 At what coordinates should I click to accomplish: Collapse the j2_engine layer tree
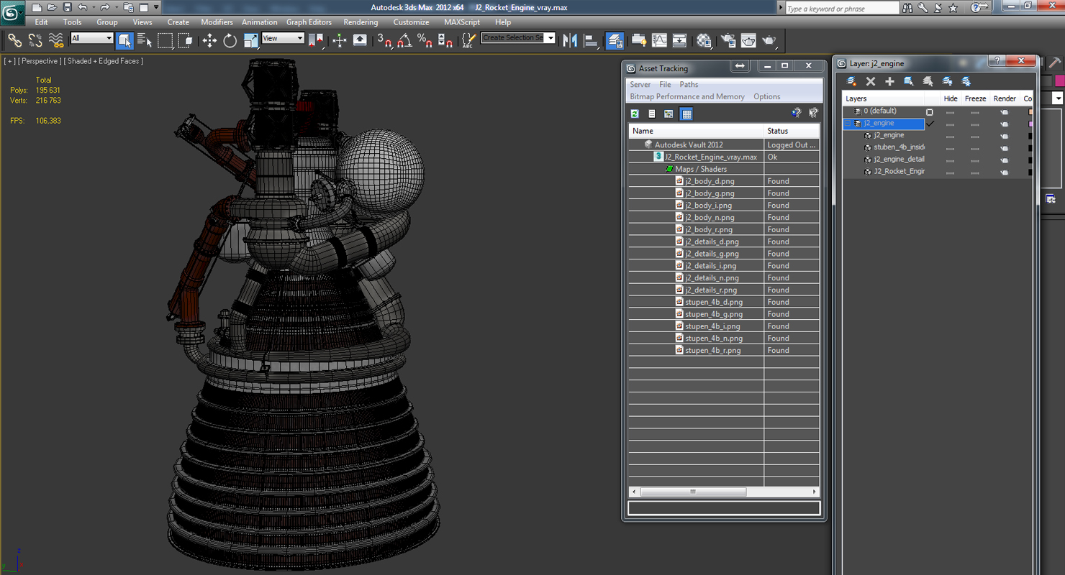pos(848,124)
